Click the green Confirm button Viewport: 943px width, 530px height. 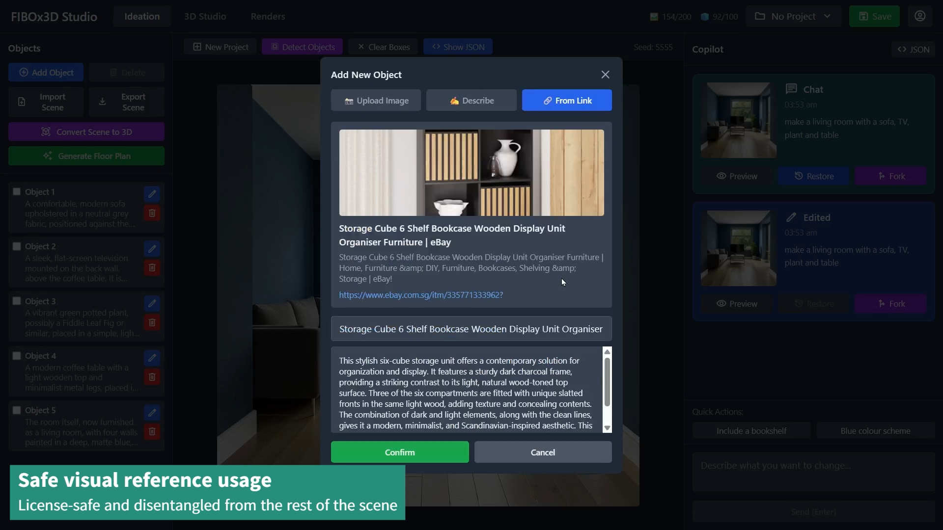[x=399, y=452]
